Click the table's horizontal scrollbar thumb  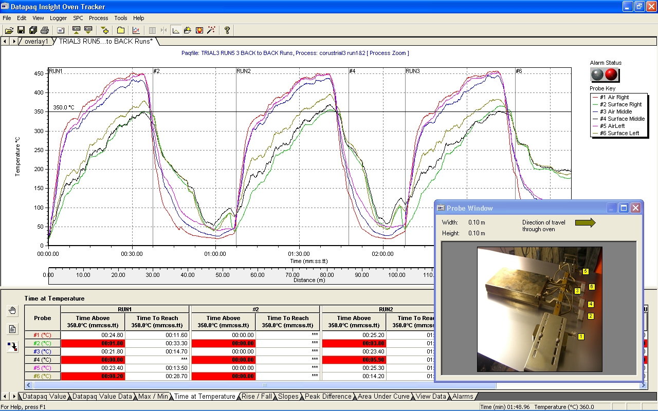coord(265,385)
